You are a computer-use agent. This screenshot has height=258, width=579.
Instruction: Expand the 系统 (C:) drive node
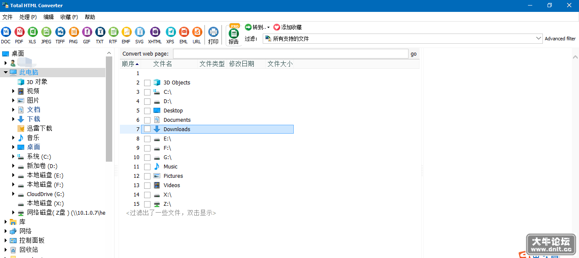click(x=14, y=157)
